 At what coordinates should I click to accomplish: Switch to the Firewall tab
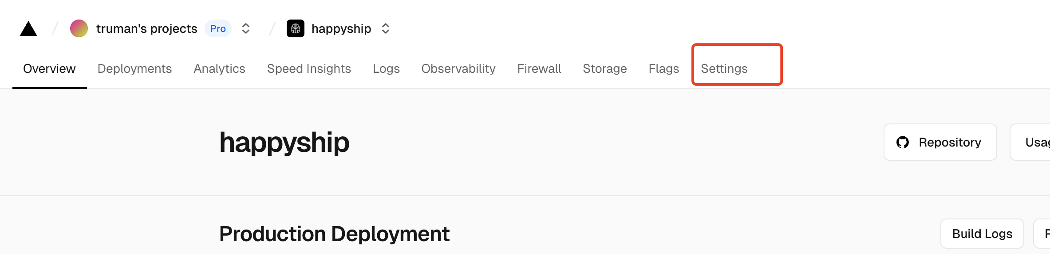(539, 68)
